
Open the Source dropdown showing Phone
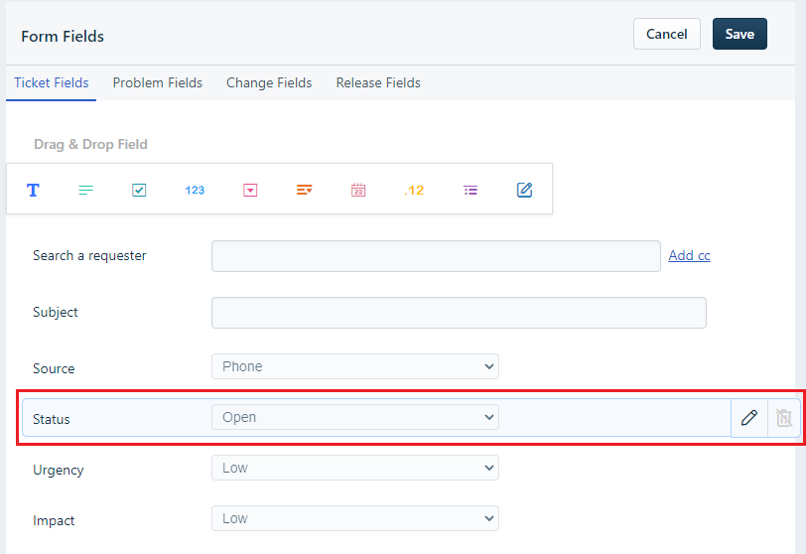[x=355, y=366]
